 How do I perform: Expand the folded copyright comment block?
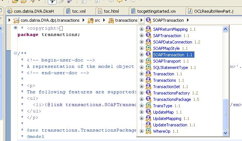[15, 28]
